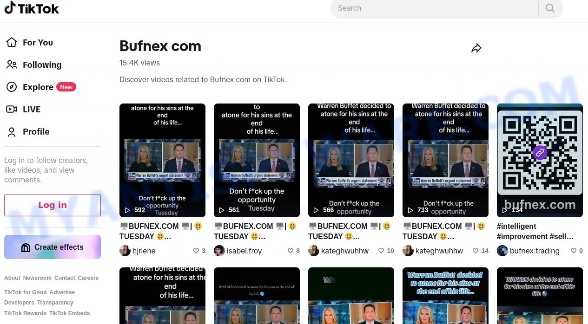Click the For You home icon
The height and width of the screenshot is (324, 588).
12,42
